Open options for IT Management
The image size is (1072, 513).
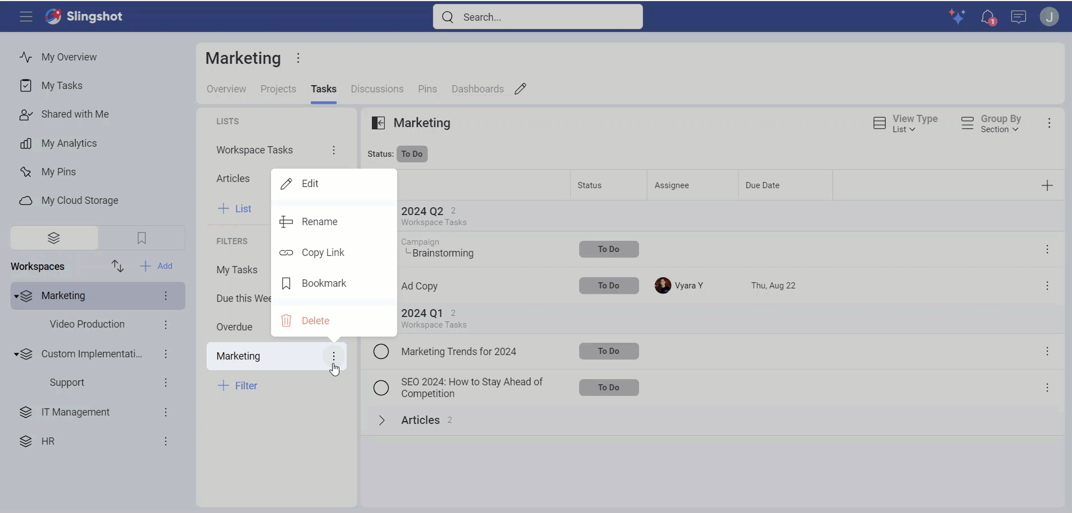pyautogui.click(x=166, y=412)
